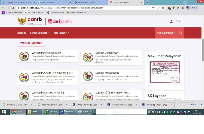The height and width of the screenshot is (134, 204).
Task: Reload the page with the refresh icon
Action: (x=13, y=8)
